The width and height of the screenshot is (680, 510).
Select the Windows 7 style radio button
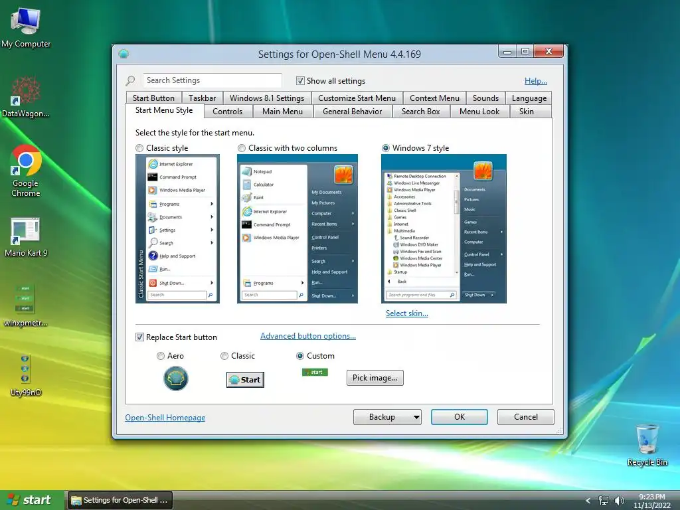click(386, 148)
